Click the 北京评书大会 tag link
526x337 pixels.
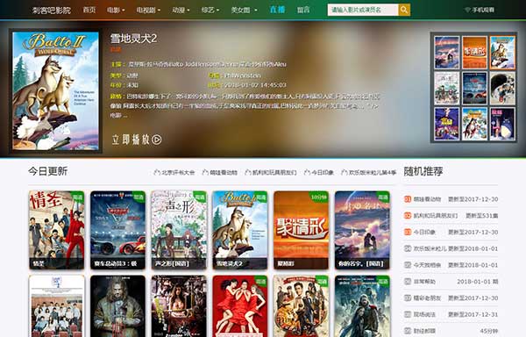178,173
